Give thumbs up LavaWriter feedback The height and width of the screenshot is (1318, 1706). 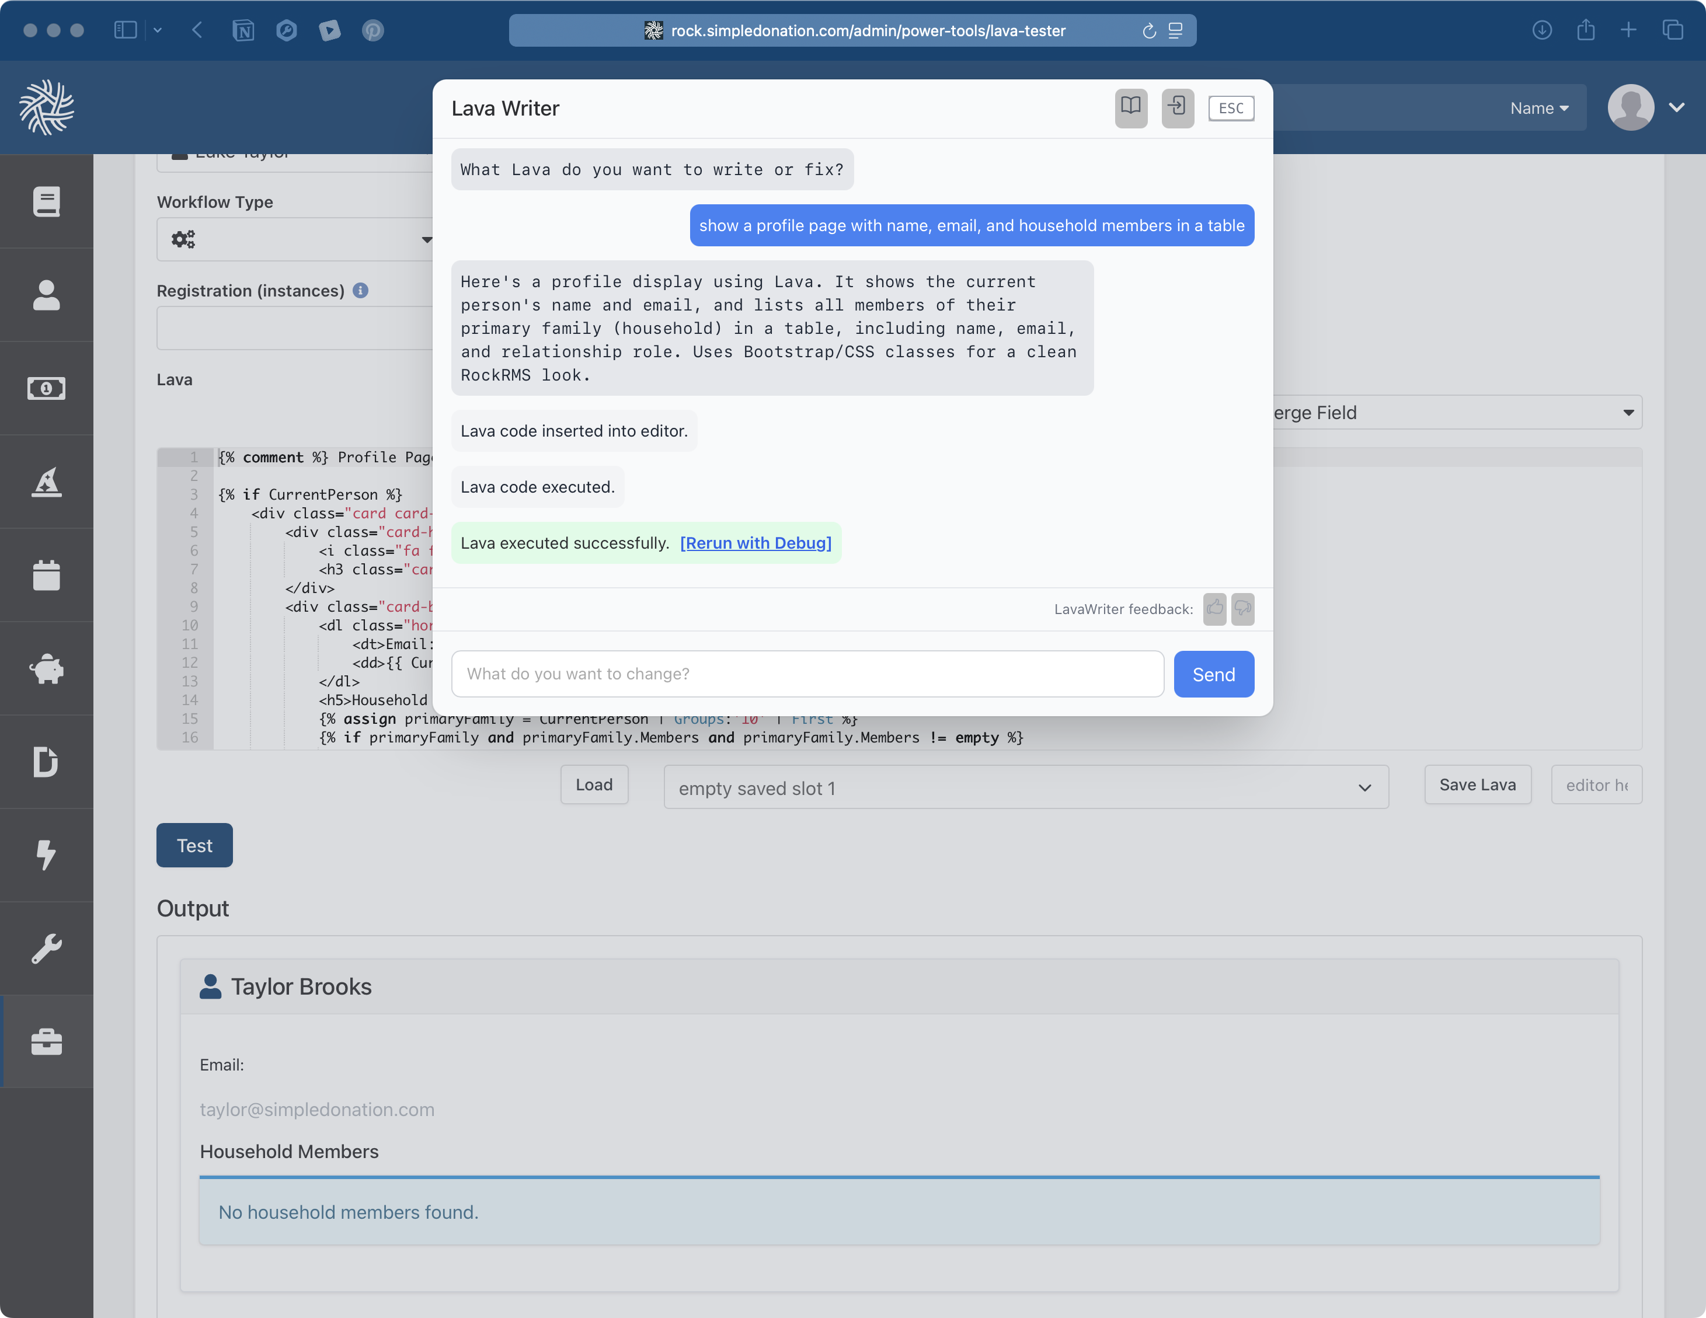1214,609
